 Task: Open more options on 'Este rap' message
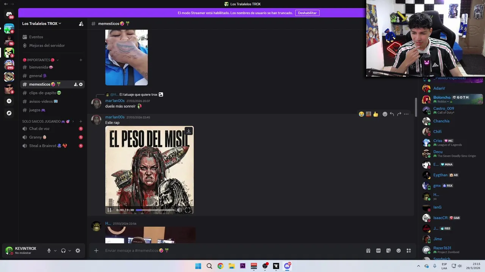click(406, 114)
